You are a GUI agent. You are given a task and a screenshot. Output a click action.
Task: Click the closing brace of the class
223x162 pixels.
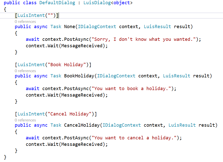point(5,157)
